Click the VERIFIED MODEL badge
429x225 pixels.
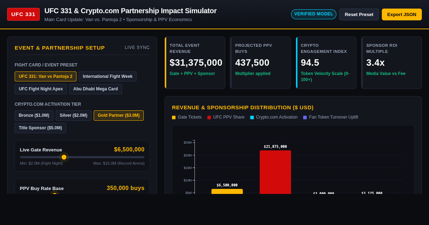click(x=314, y=14)
